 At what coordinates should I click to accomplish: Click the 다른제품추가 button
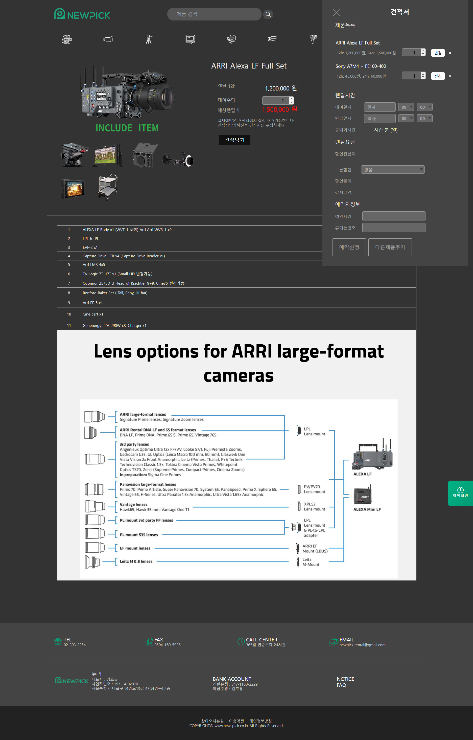pyautogui.click(x=390, y=247)
